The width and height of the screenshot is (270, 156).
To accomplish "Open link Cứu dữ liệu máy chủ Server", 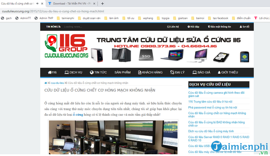I will click(x=215, y=152).
